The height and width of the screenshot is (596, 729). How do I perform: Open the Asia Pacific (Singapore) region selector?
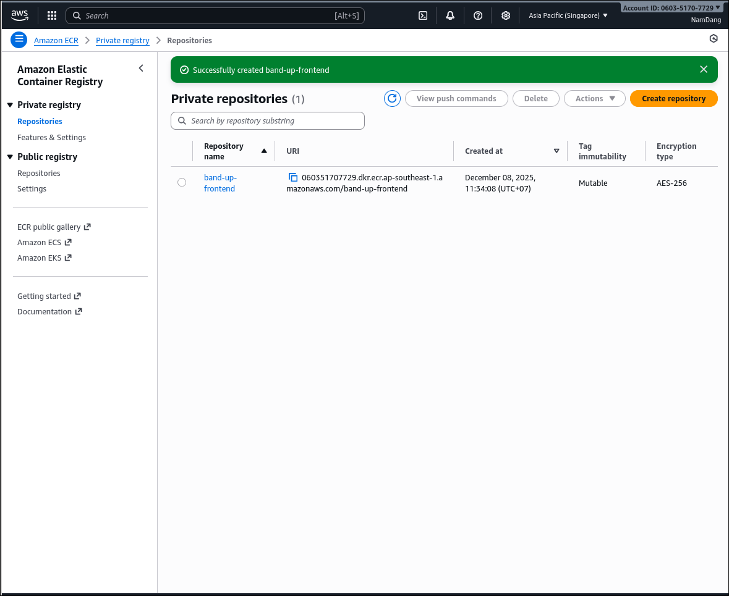tap(567, 15)
